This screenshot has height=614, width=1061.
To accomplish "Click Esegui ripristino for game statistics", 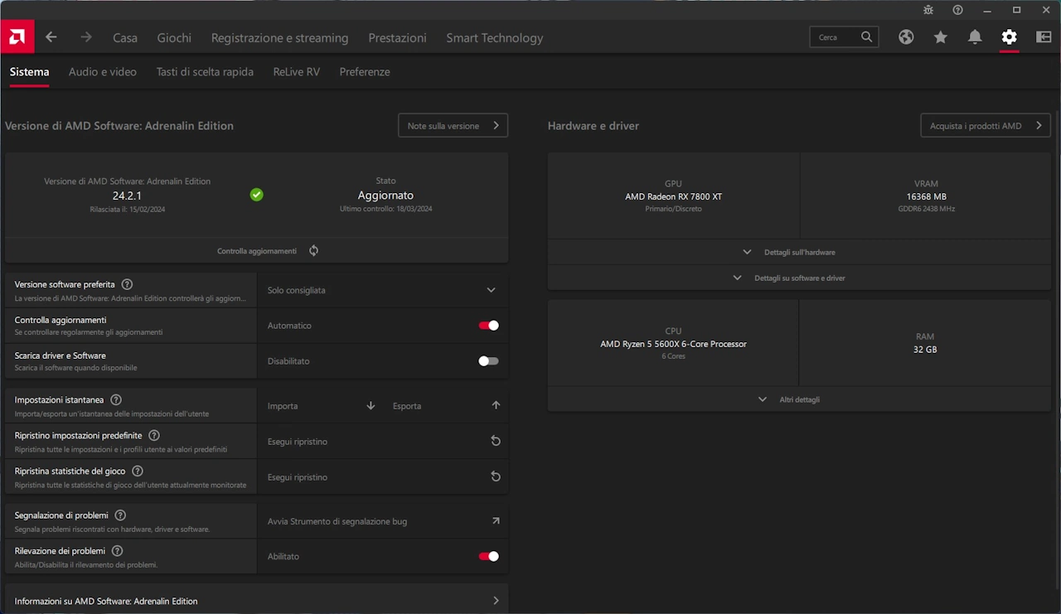I will 298,477.
